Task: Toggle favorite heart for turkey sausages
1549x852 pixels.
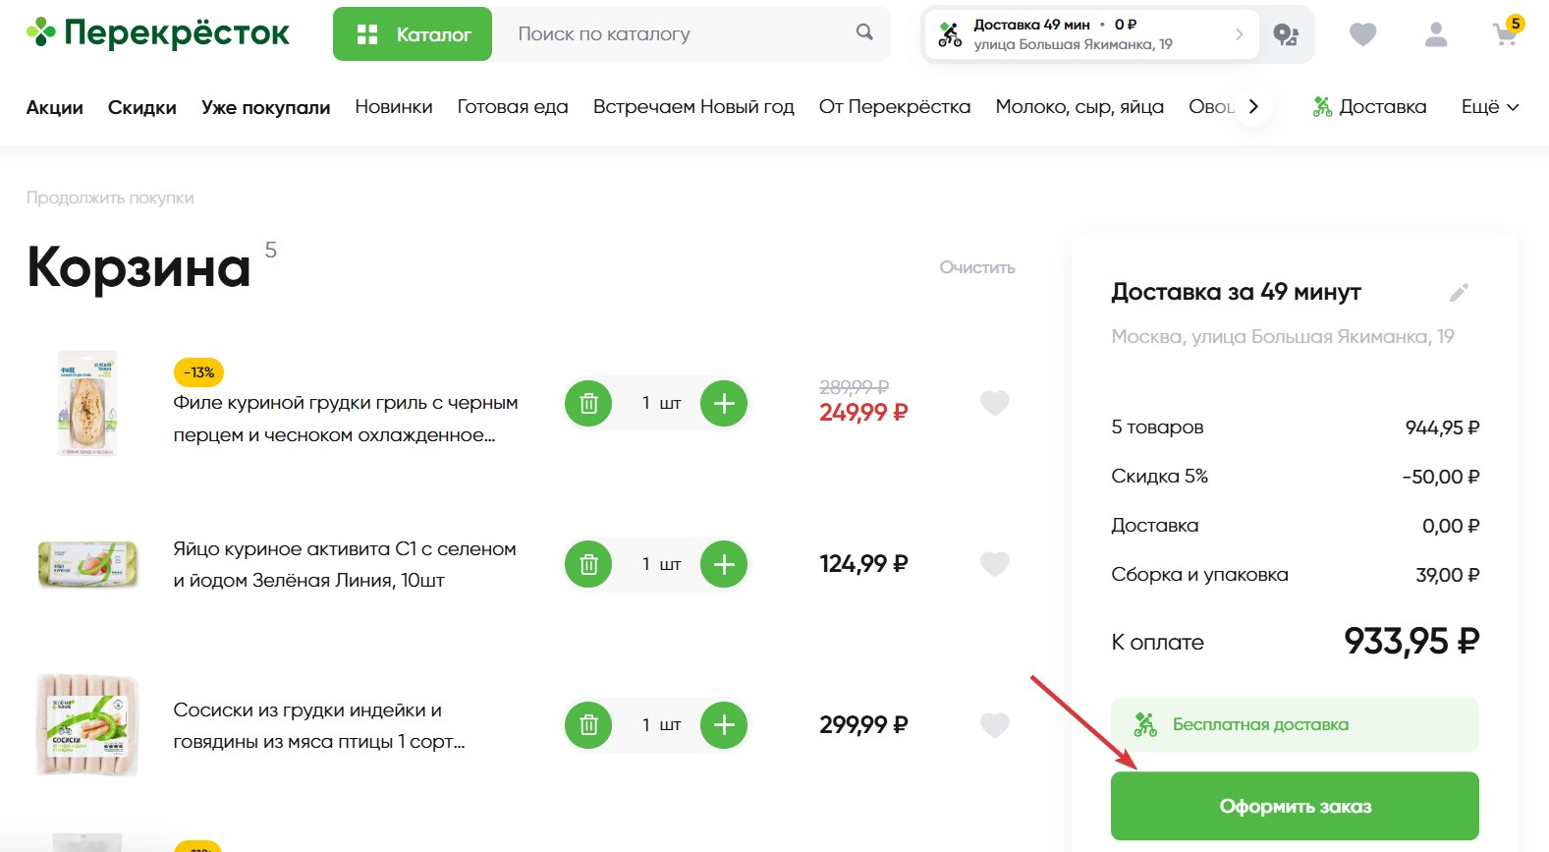Action: pyautogui.click(x=995, y=725)
